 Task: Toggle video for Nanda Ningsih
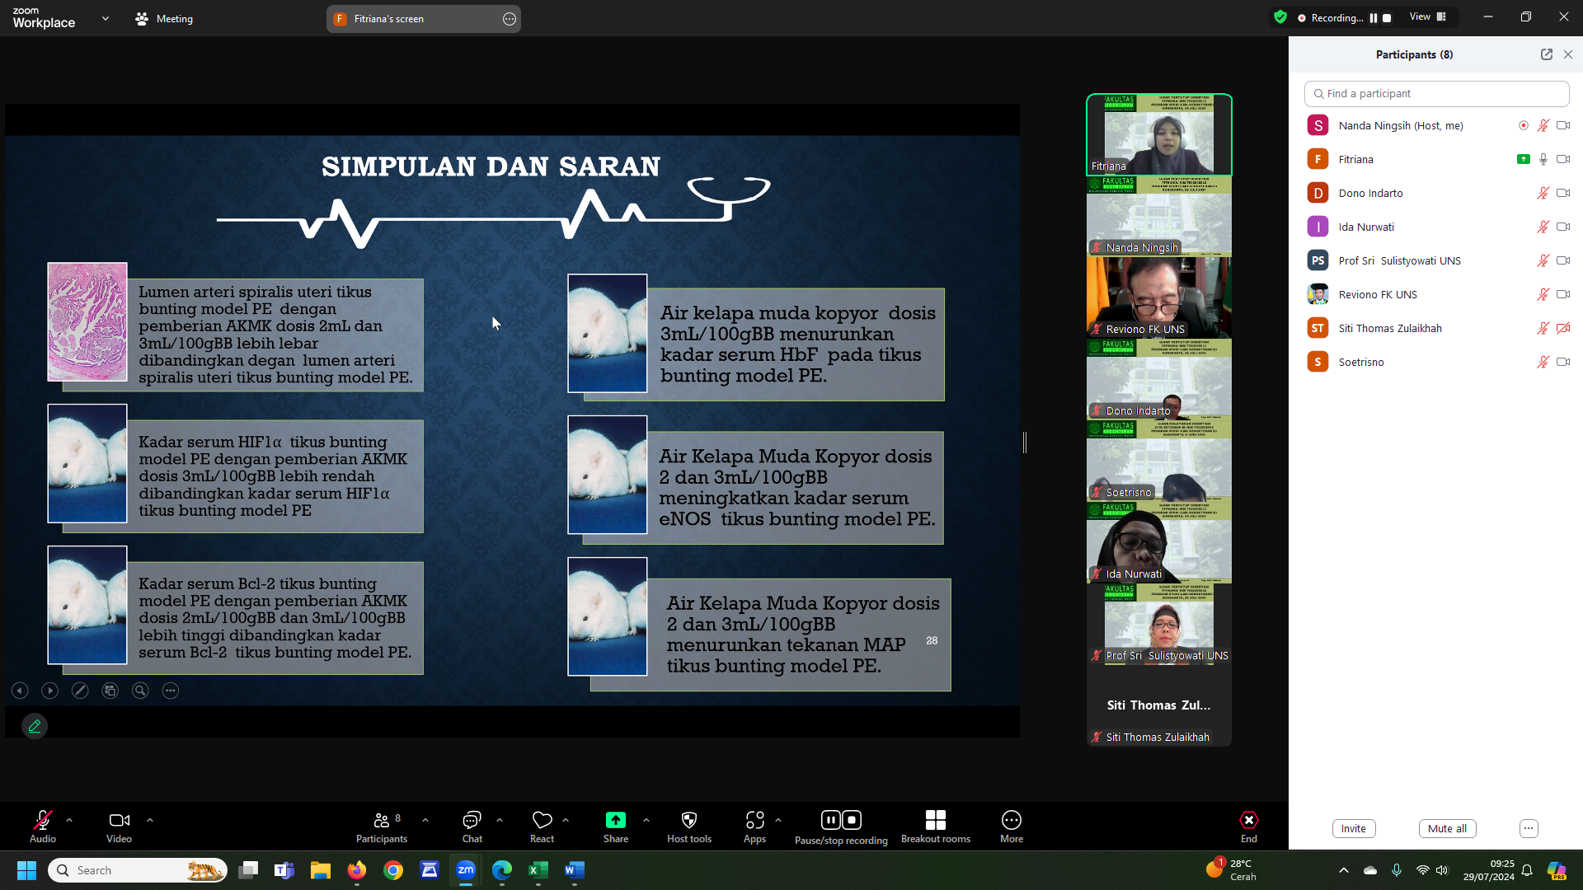1563,124
